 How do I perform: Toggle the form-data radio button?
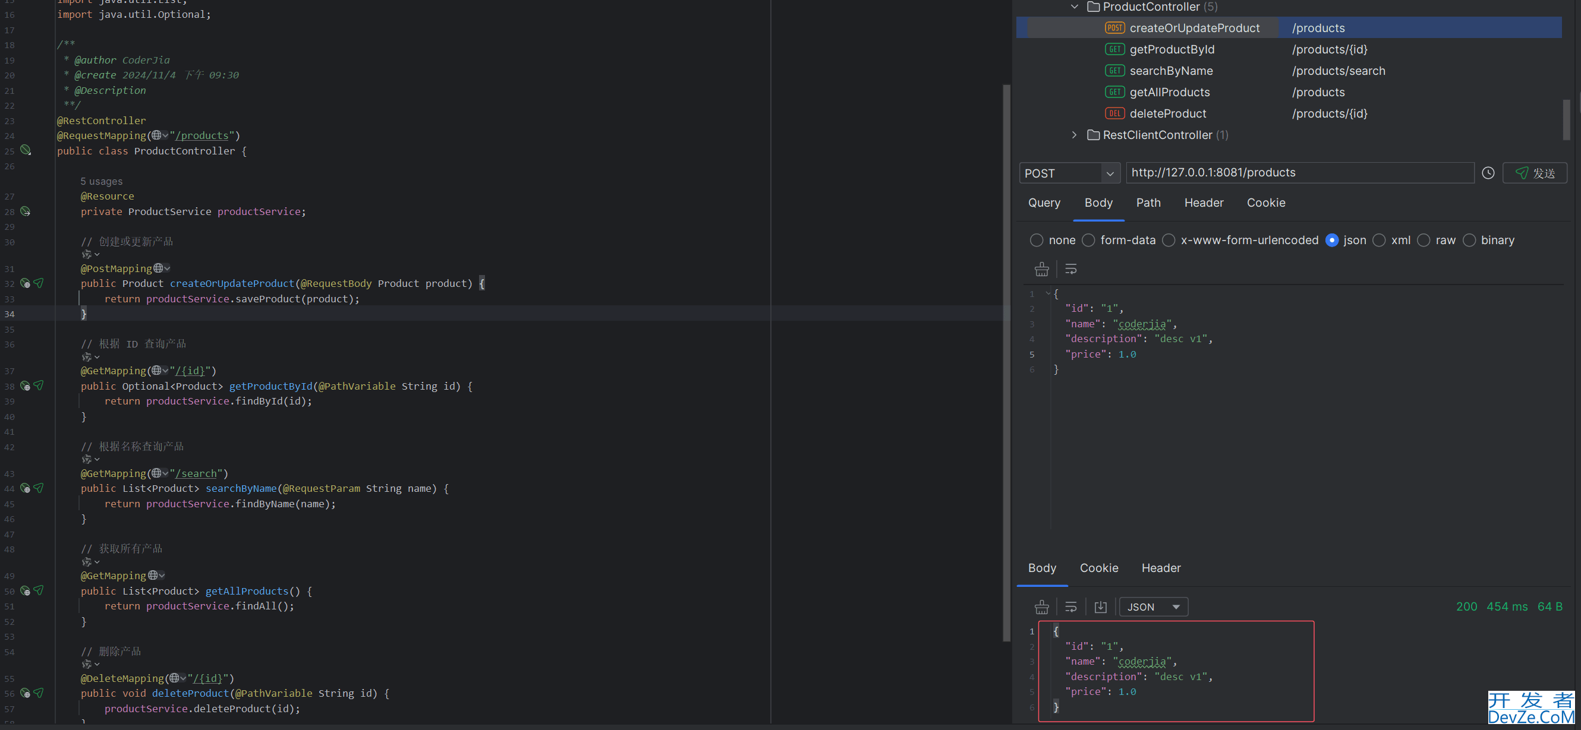pos(1089,240)
